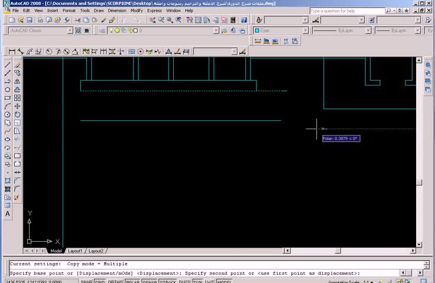The image size is (435, 283).
Task: Click the Multiline Text tool
Action: [x=8, y=214]
